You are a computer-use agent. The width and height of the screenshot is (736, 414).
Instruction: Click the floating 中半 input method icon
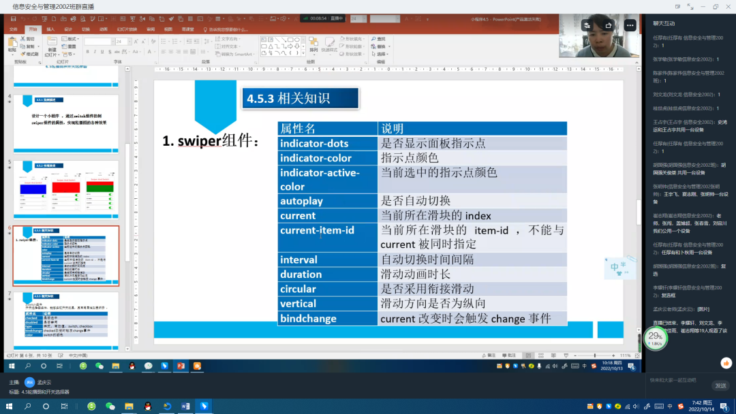coord(619,268)
